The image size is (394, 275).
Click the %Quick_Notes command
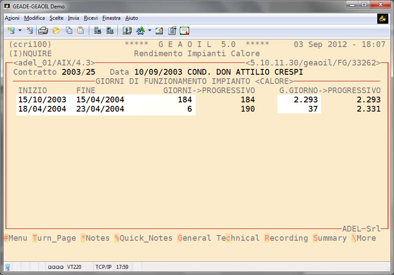[x=143, y=238]
